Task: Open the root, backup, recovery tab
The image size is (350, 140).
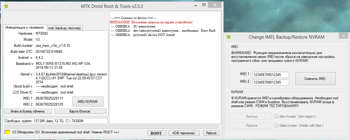Action: (x=65, y=28)
